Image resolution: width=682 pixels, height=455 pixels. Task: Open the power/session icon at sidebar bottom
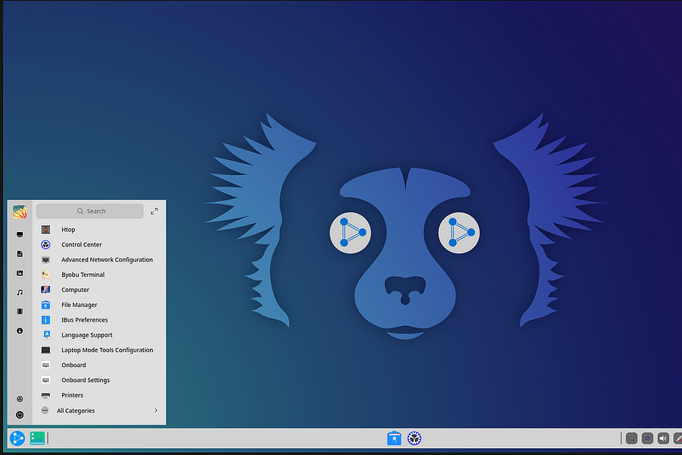pyautogui.click(x=19, y=414)
